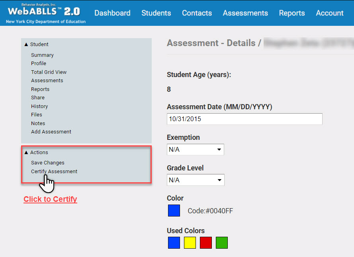The image size is (354, 257).
Task: Go to the Students menu
Action: 156,13
